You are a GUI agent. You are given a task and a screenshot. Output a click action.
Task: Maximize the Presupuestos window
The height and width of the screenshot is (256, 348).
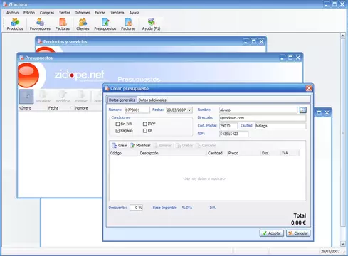point(290,58)
